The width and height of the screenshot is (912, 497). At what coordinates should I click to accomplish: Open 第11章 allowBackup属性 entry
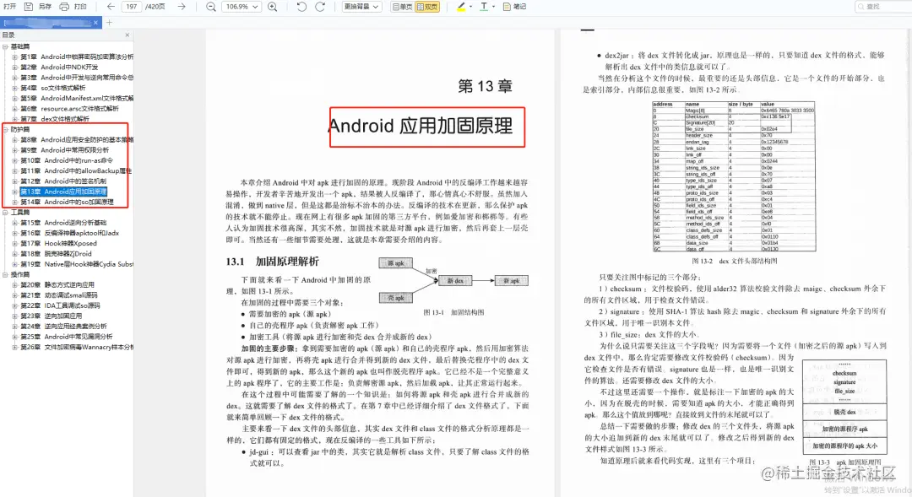coord(76,171)
